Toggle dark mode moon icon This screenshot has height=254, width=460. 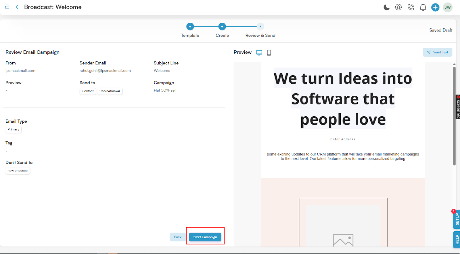(x=387, y=7)
